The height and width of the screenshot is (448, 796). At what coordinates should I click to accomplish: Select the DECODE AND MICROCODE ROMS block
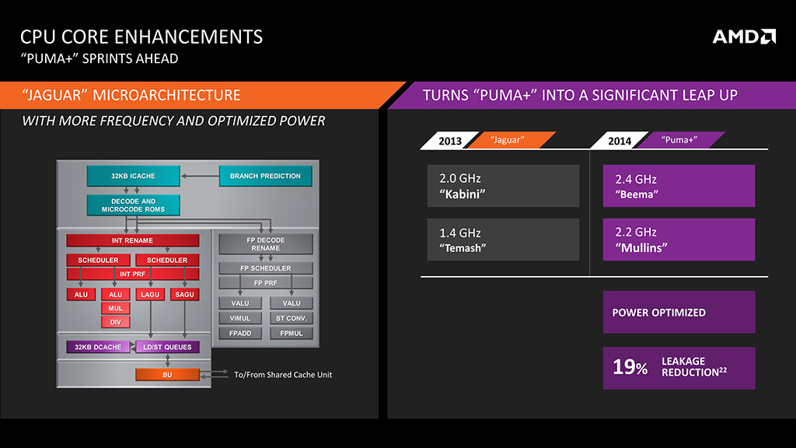133,205
